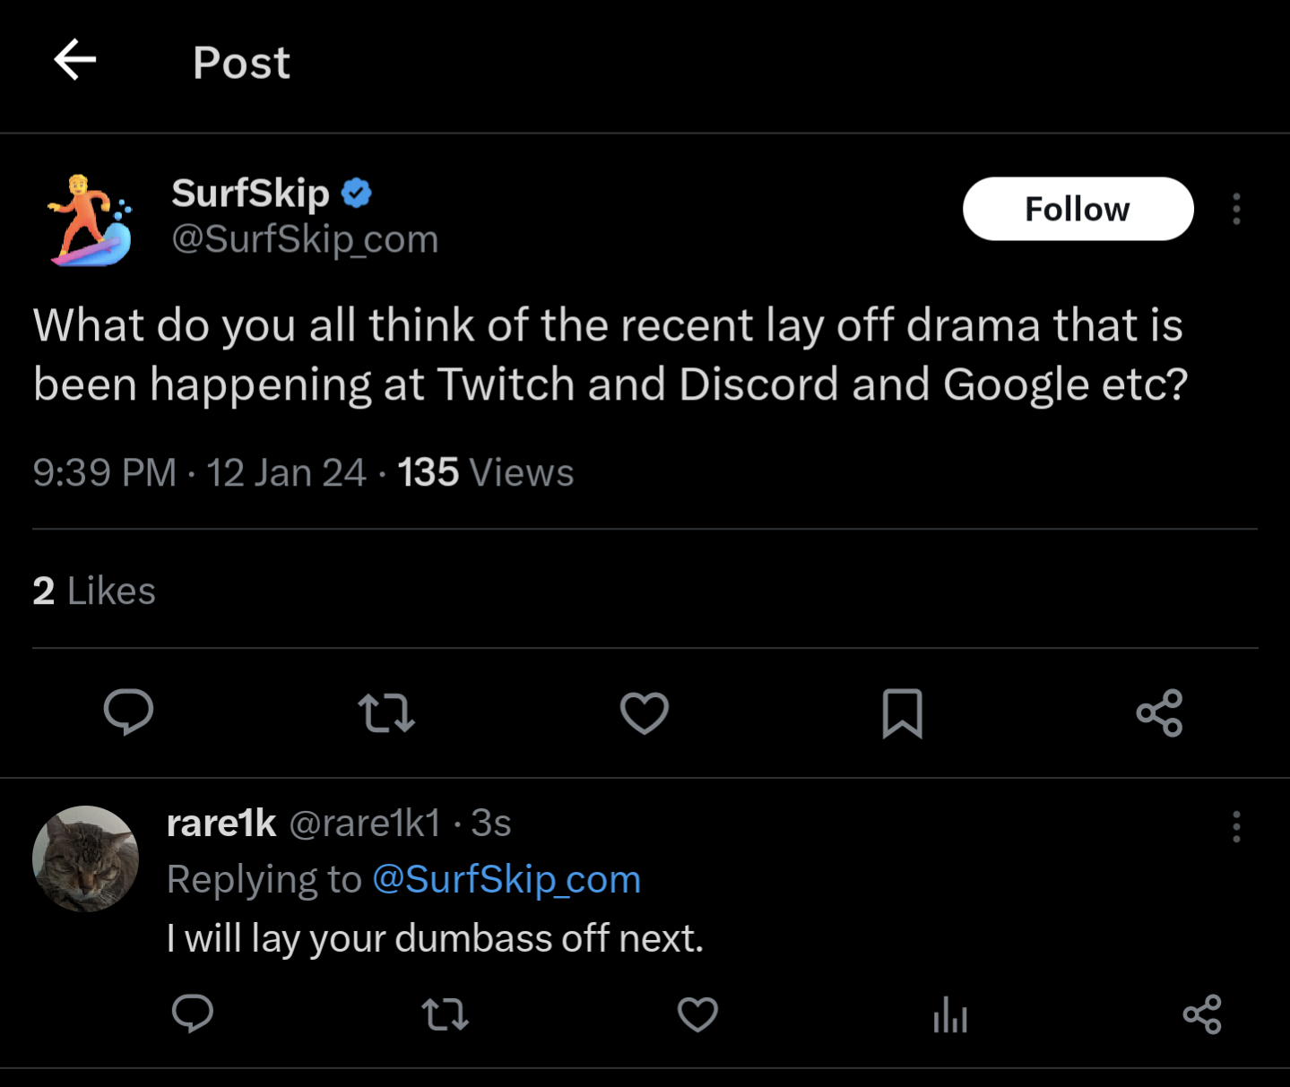1290x1087 pixels.
Task: View analytics for rare1k's reply
Action: pyautogui.click(x=950, y=1014)
